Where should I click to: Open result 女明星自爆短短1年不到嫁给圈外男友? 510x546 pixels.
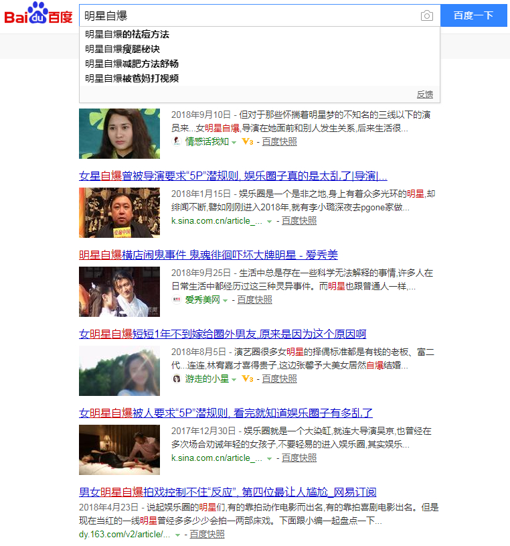click(223, 334)
